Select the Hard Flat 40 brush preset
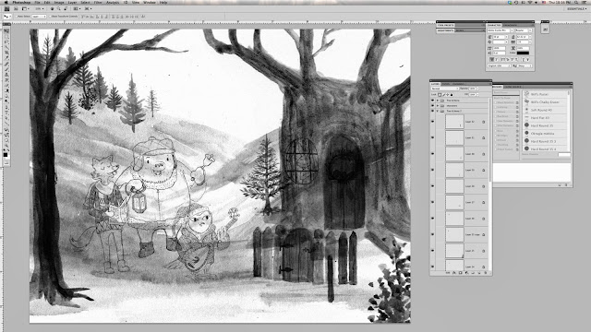Image resolution: width=591 pixels, height=332 pixels. [x=545, y=118]
